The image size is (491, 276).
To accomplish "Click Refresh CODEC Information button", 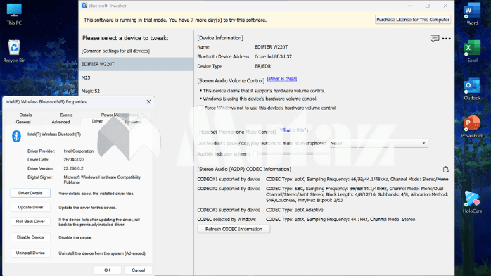I will click(x=234, y=229).
